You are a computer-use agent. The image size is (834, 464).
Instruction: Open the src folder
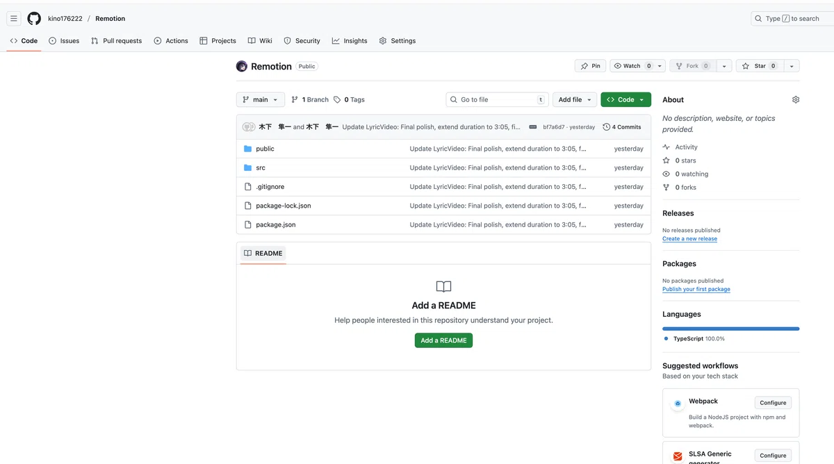261,168
